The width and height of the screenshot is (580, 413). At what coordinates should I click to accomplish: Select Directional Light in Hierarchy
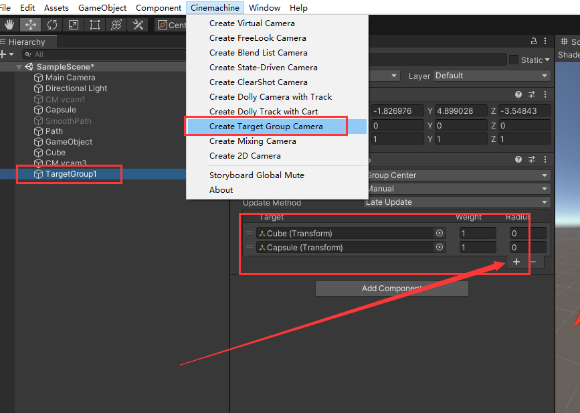click(x=76, y=88)
